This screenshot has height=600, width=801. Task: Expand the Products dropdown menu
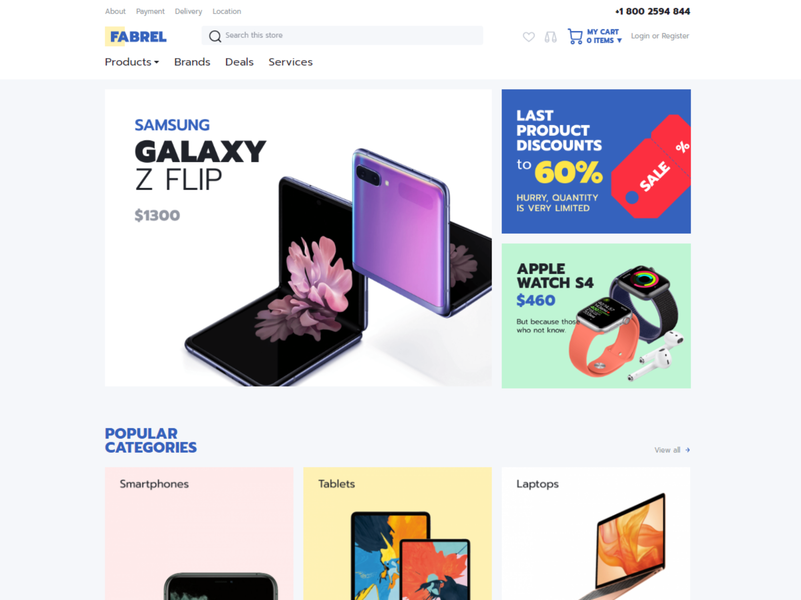pyautogui.click(x=132, y=62)
